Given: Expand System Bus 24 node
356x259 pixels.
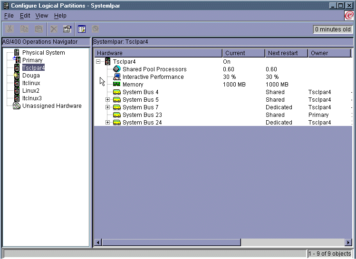Looking at the screenshot, I should 107,122.
